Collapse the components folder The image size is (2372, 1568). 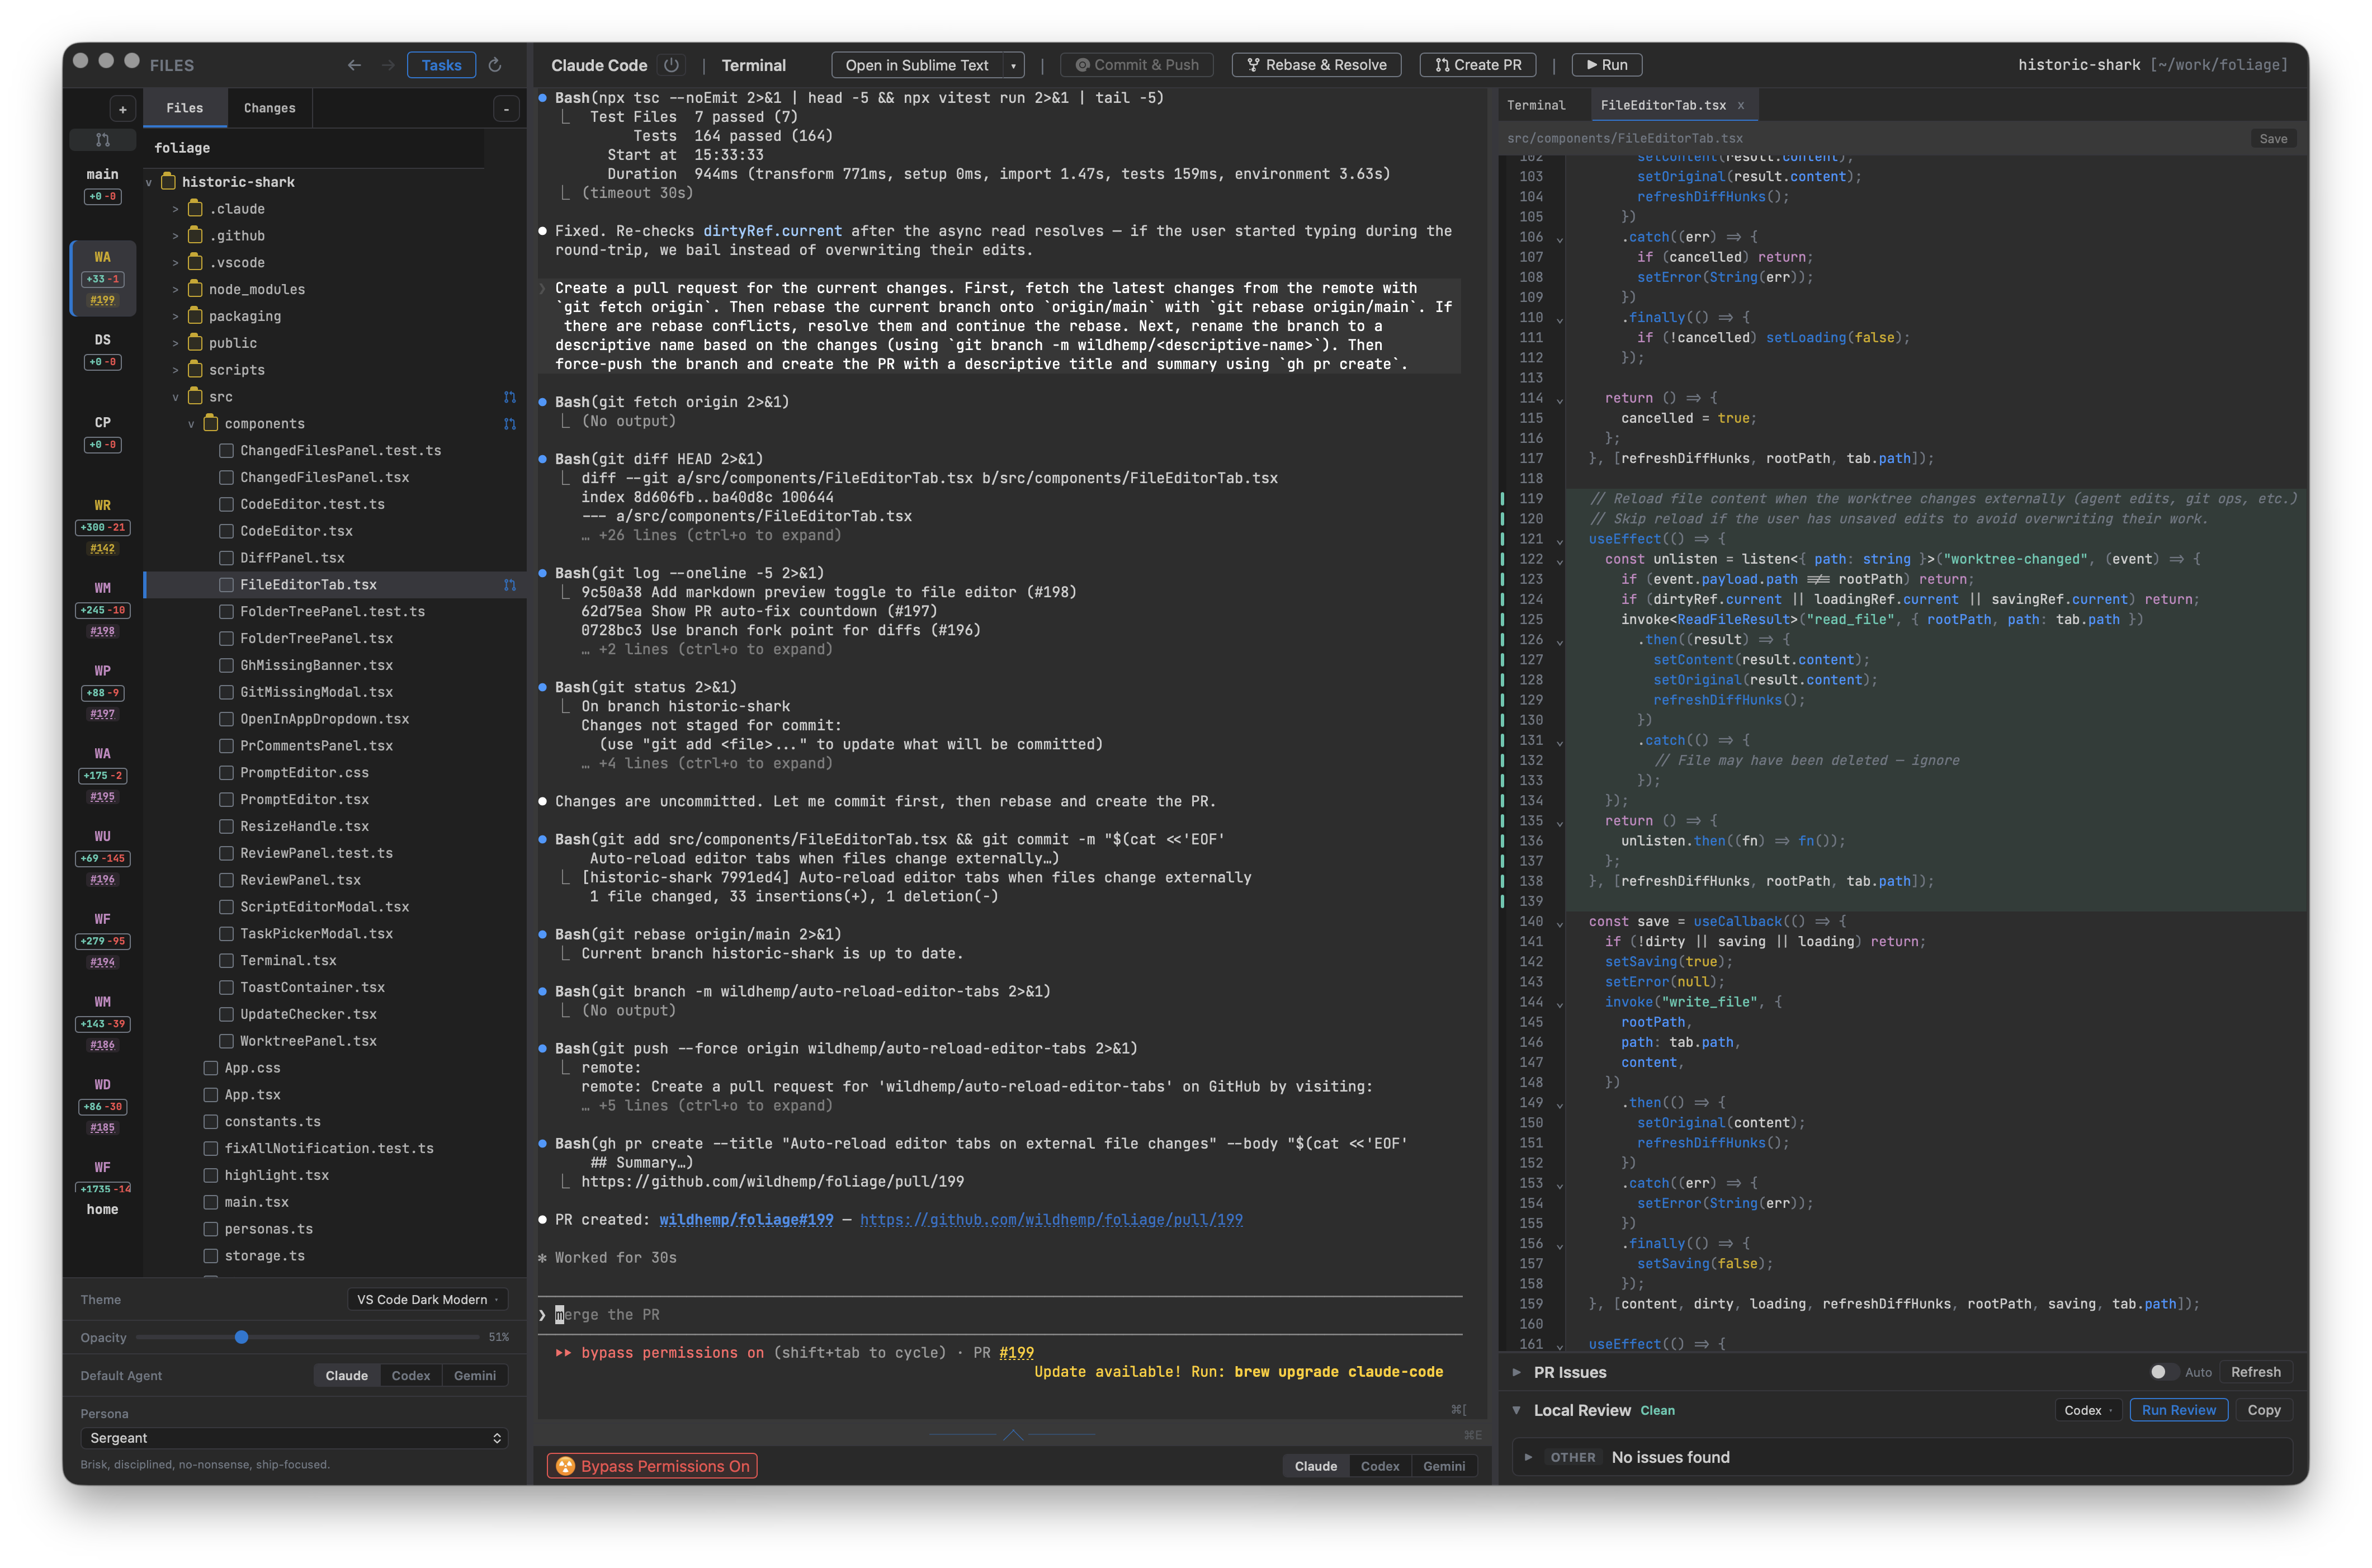tap(191, 424)
